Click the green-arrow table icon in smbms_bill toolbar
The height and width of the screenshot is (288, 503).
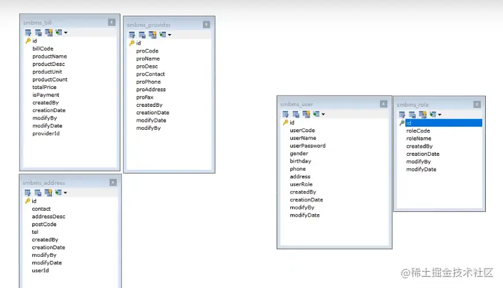point(58,32)
